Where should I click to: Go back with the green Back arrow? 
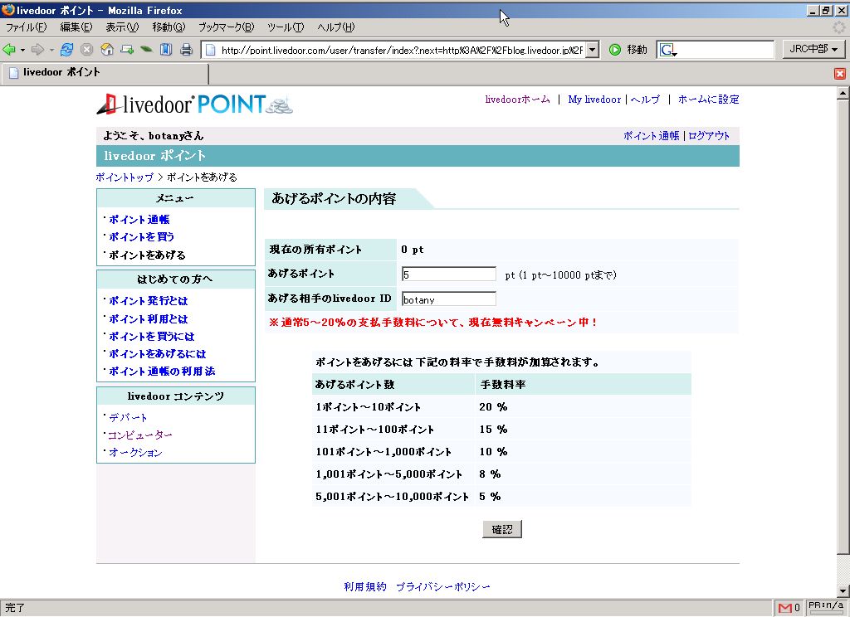click(x=9, y=50)
